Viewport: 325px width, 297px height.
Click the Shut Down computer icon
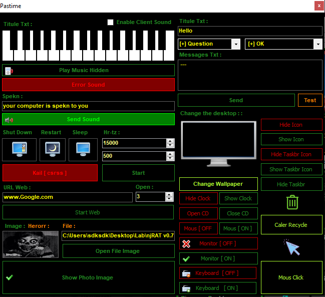(17, 149)
